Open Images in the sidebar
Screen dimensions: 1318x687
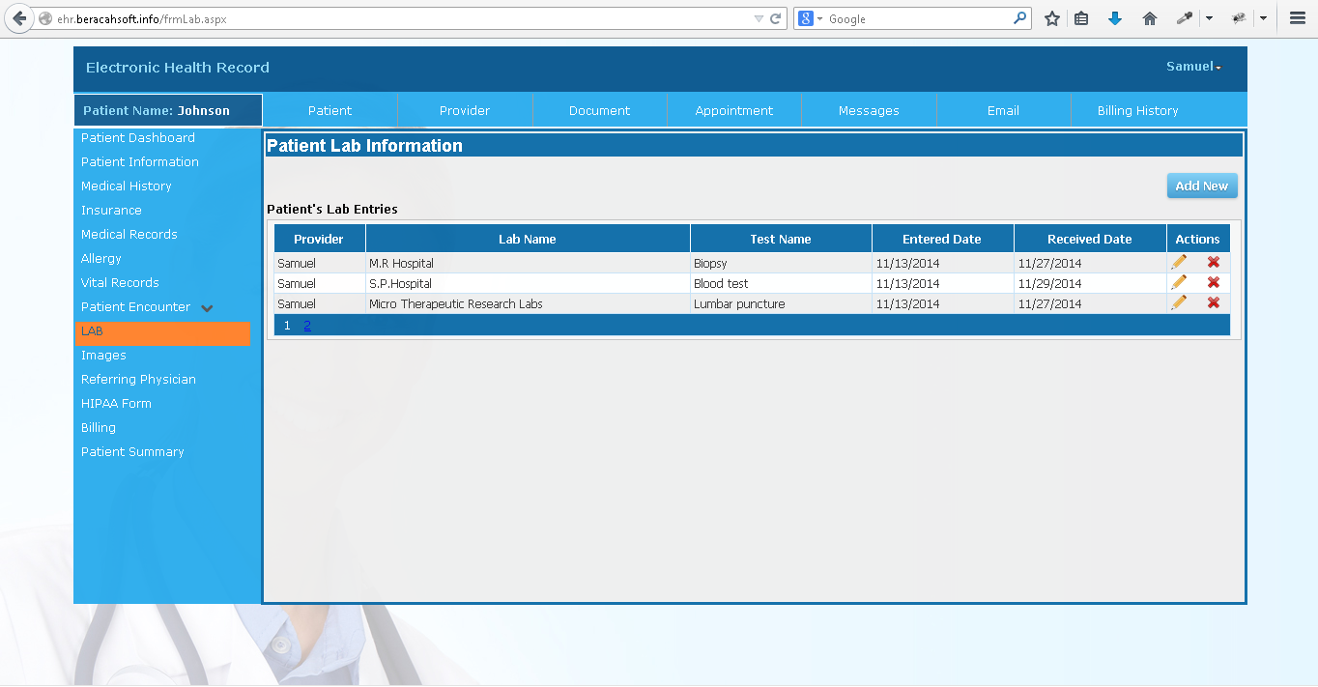coord(103,356)
